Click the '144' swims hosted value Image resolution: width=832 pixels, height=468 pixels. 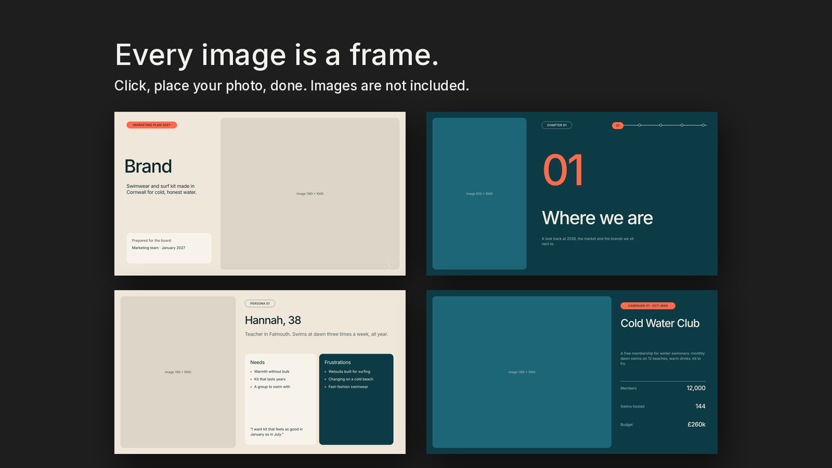point(700,406)
